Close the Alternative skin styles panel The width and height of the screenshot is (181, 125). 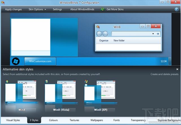177,69
